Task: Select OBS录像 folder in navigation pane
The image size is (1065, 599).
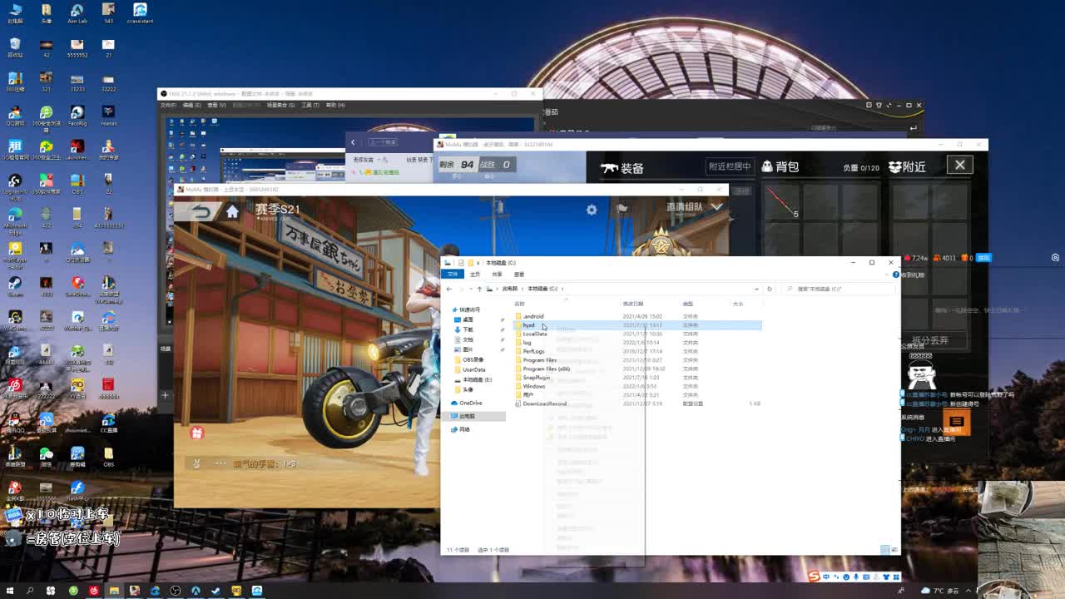Action: [x=473, y=359]
